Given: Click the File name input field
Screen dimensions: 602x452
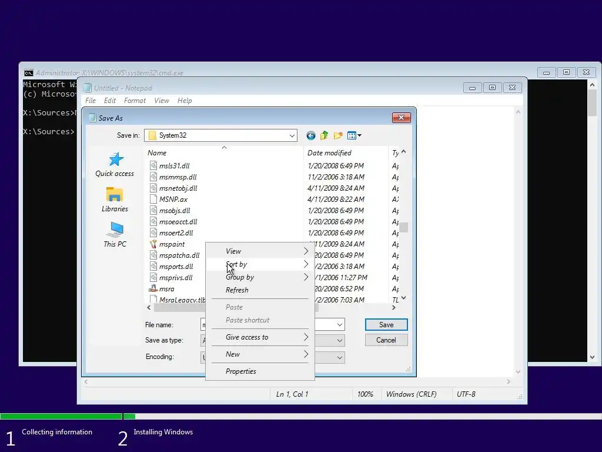Looking at the screenshot, I should pyautogui.click(x=273, y=325).
